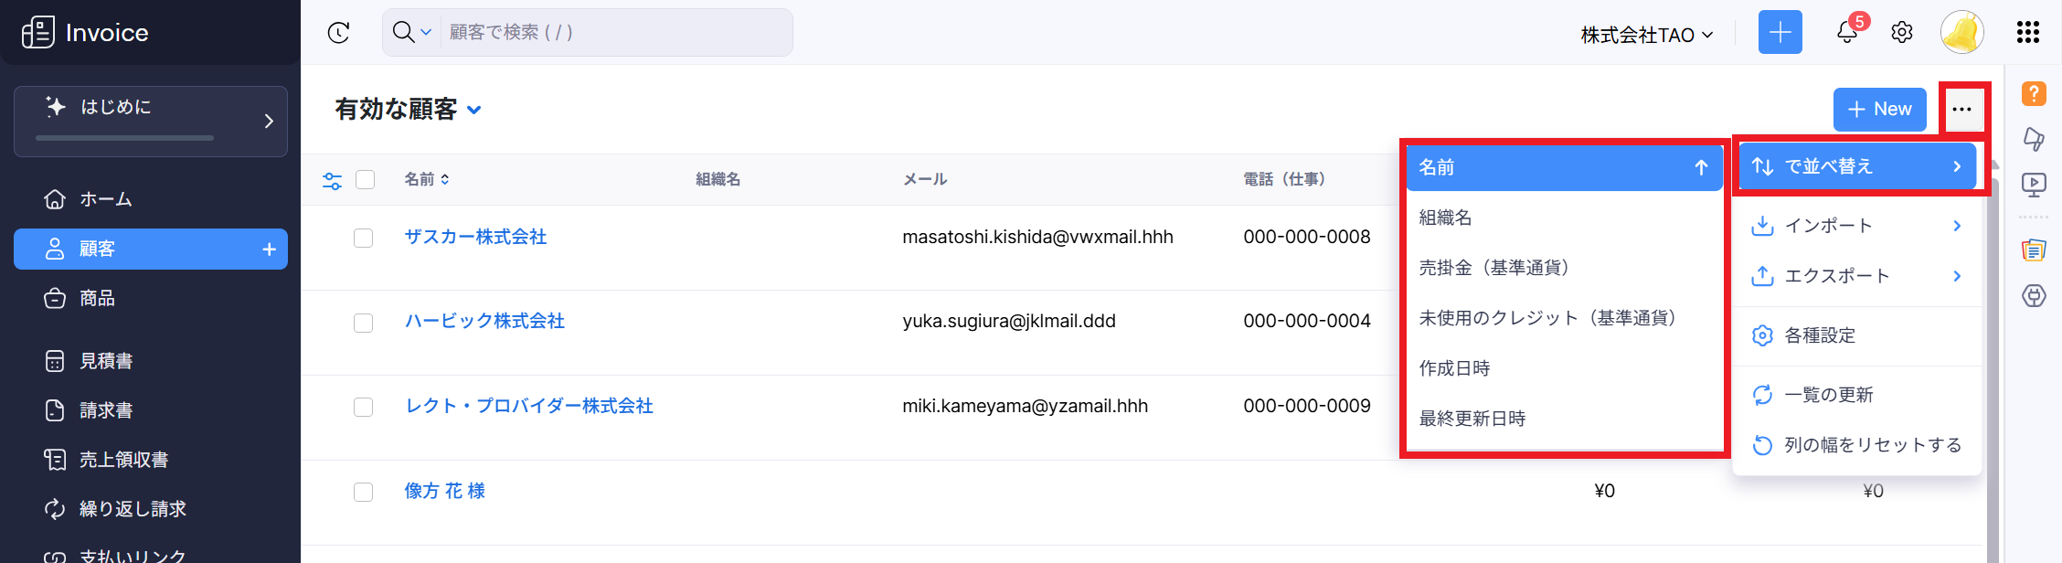This screenshot has width=2062, height=563.
Task: Tick the checkbox for ハービック株式会社
Action: click(x=364, y=323)
